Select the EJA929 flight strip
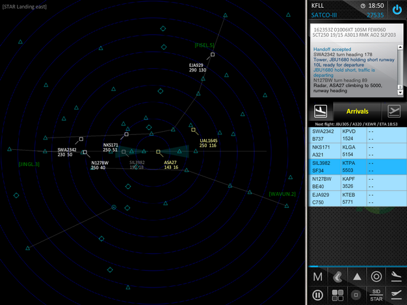Screen dimensions: 407x305 (356, 198)
